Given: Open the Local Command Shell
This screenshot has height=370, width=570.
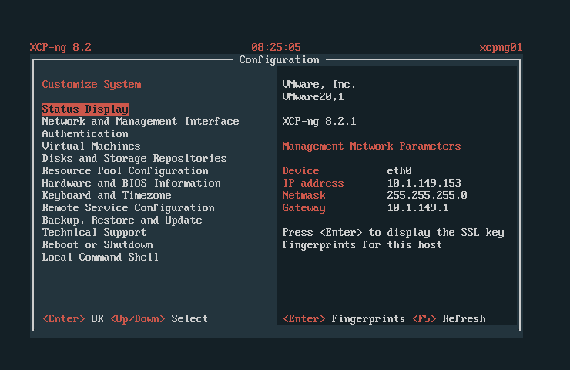Looking at the screenshot, I should point(100,257).
